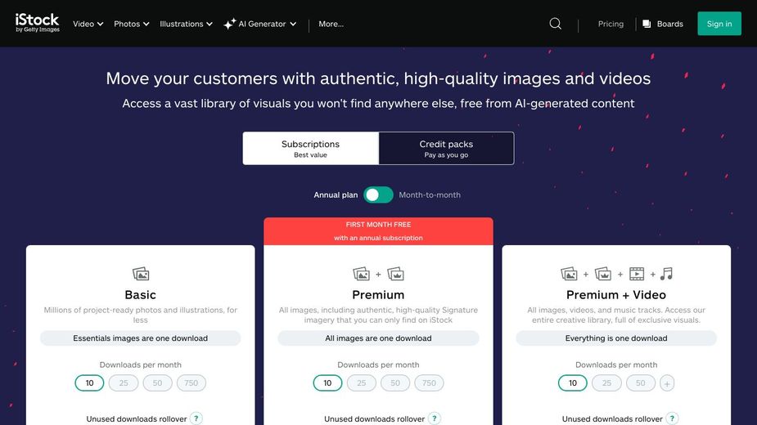Image resolution: width=757 pixels, height=425 pixels.
Task: Switch to the Credit packs tab
Action: pyautogui.click(x=446, y=149)
